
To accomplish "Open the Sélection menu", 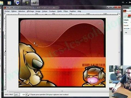I will 22,11.
